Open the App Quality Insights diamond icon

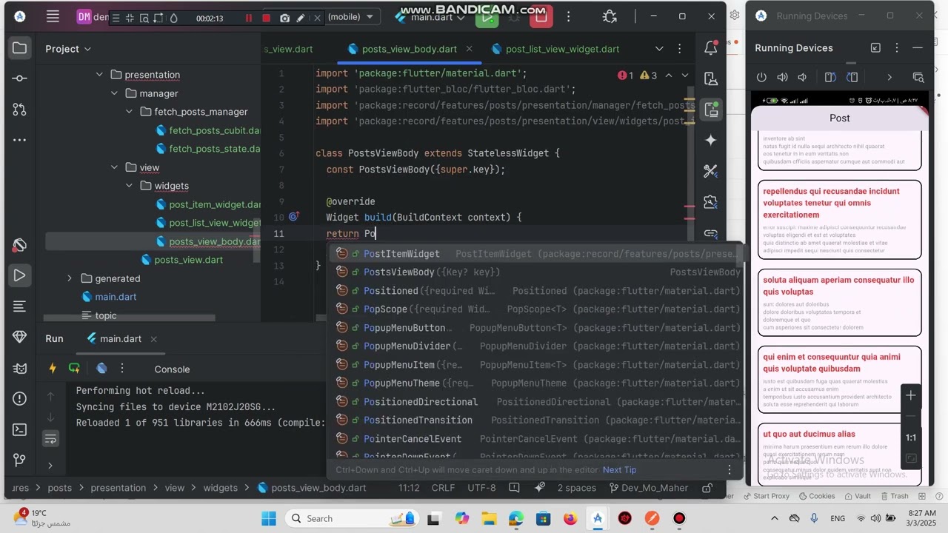(20, 337)
